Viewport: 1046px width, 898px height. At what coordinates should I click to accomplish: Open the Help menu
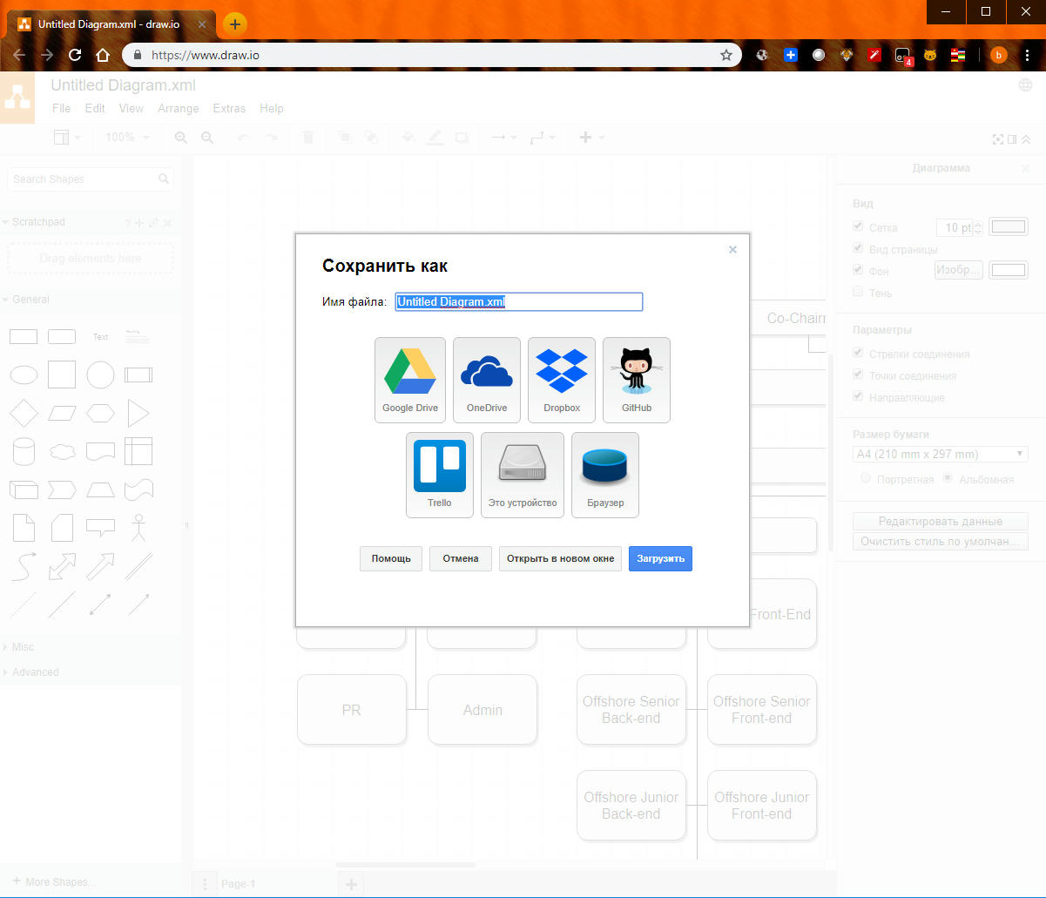272,109
